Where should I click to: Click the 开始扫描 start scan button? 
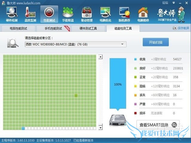click(x=156, y=42)
